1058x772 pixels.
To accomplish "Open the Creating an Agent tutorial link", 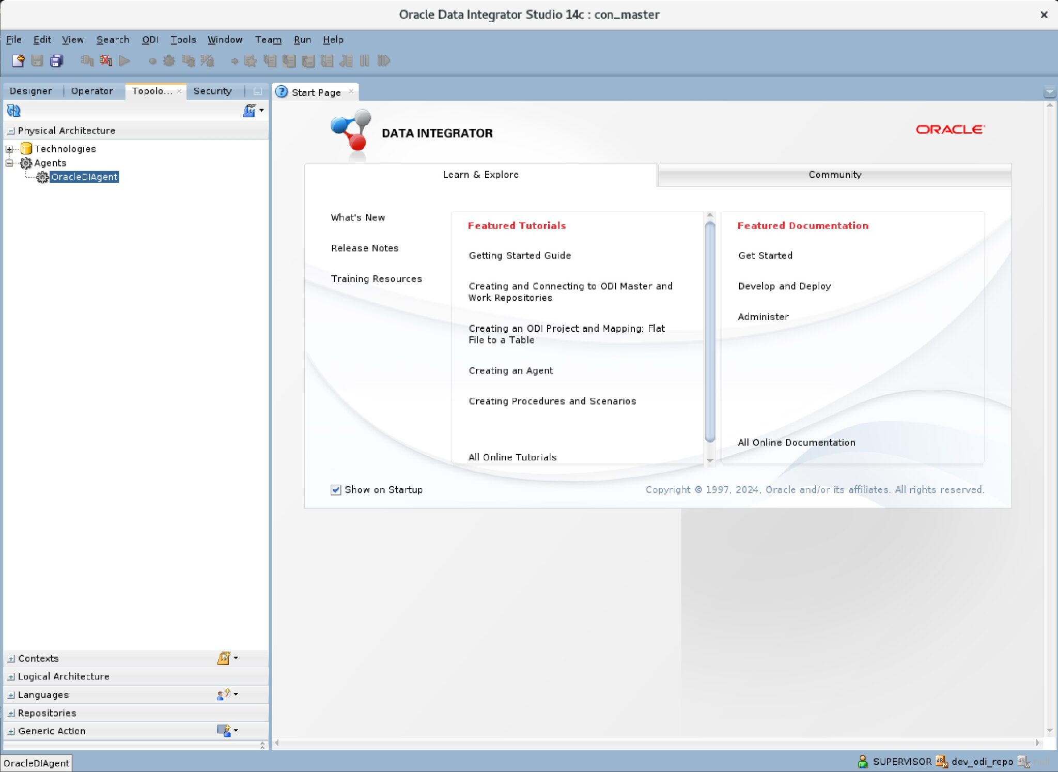I will [510, 370].
